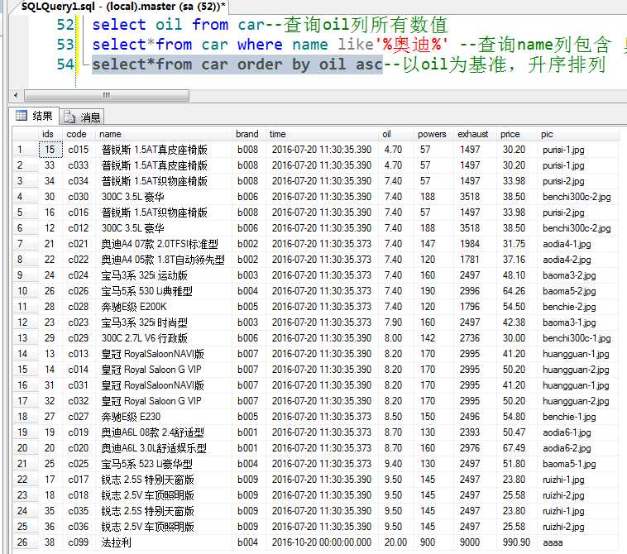Click the messages page icon on 消息 tab
The width and height of the screenshot is (627, 554).
coord(69,117)
